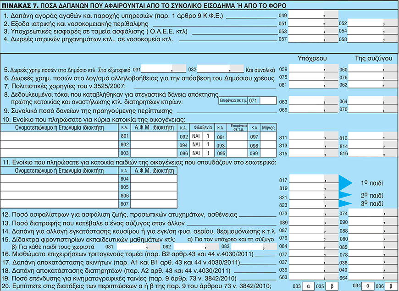
Task: Tick box α beside code 034
Action: click(366, 286)
